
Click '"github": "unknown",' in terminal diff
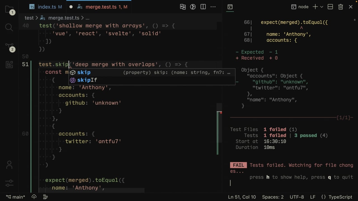pos(280,82)
